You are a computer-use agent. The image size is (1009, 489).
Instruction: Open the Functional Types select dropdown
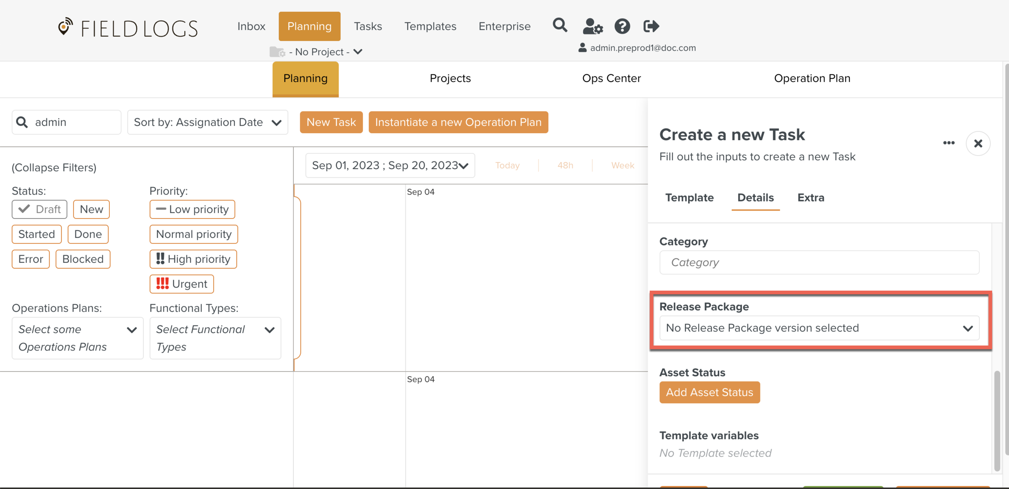tap(215, 338)
